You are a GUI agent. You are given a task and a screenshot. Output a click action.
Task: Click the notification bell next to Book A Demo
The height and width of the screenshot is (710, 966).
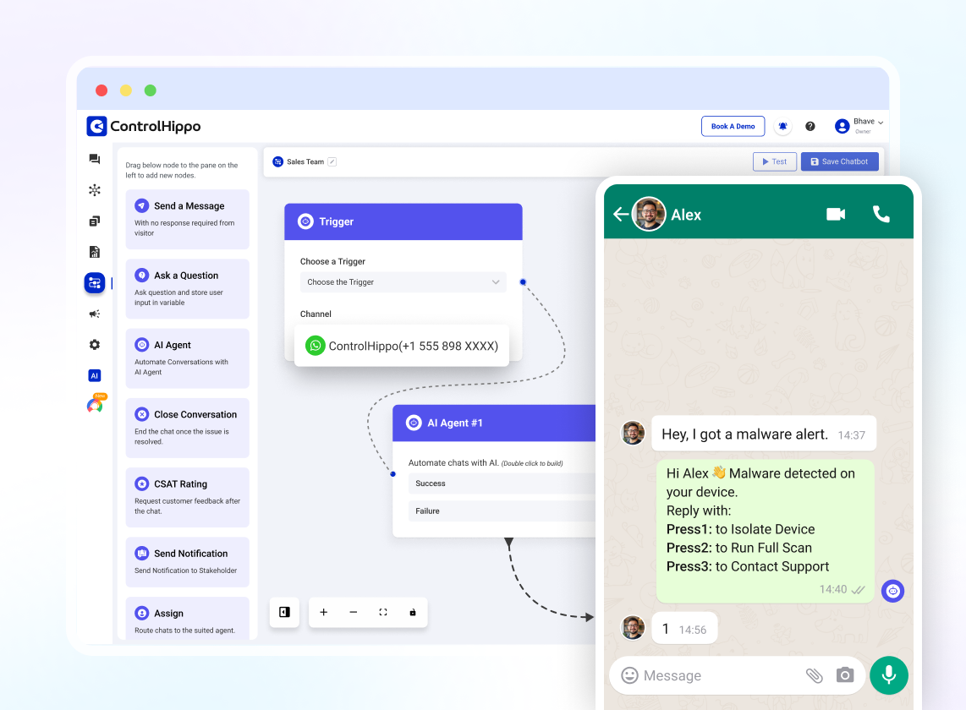click(x=782, y=125)
